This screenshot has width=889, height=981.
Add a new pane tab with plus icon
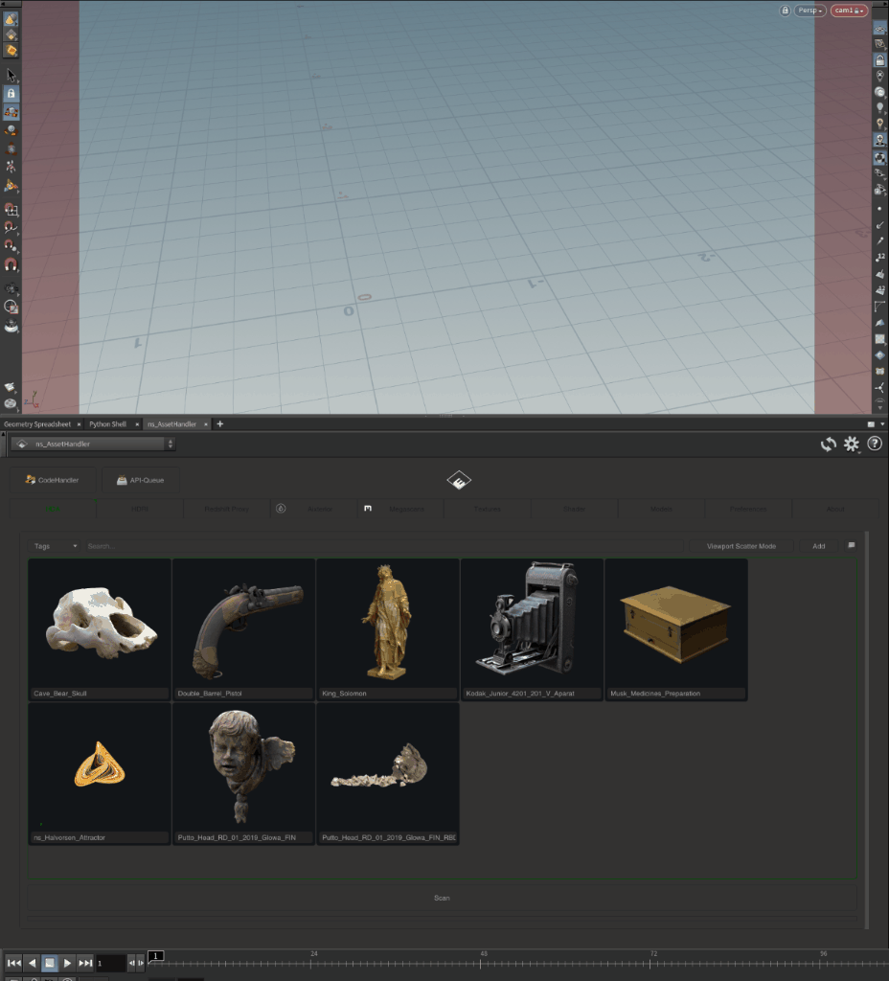click(x=219, y=423)
